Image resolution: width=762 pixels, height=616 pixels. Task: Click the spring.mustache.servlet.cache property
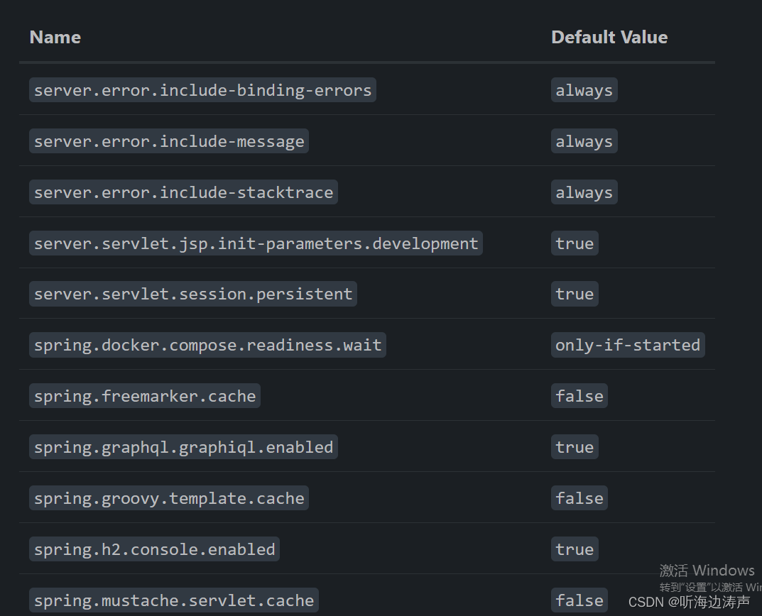click(x=173, y=600)
